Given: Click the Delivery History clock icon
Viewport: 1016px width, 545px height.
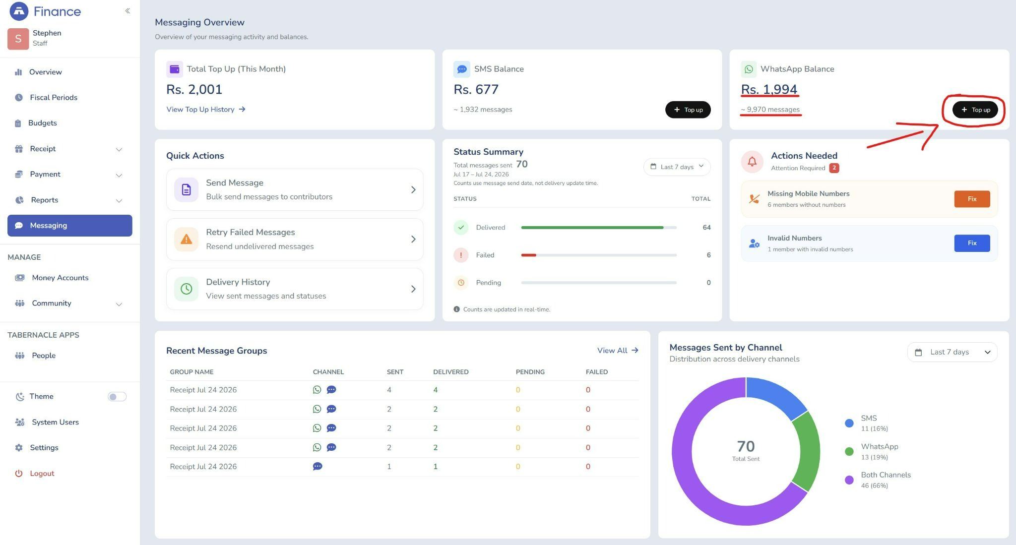Looking at the screenshot, I should (186, 289).
